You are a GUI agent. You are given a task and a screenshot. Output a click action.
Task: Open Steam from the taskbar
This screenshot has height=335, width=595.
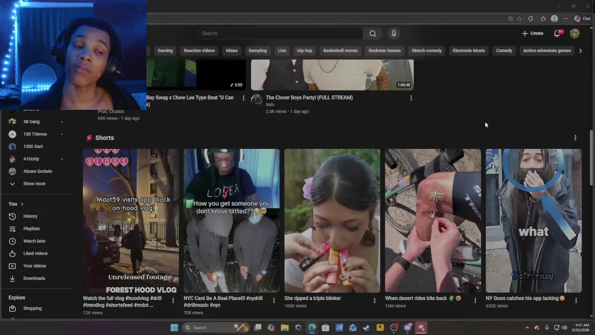[x=366, y=328]
